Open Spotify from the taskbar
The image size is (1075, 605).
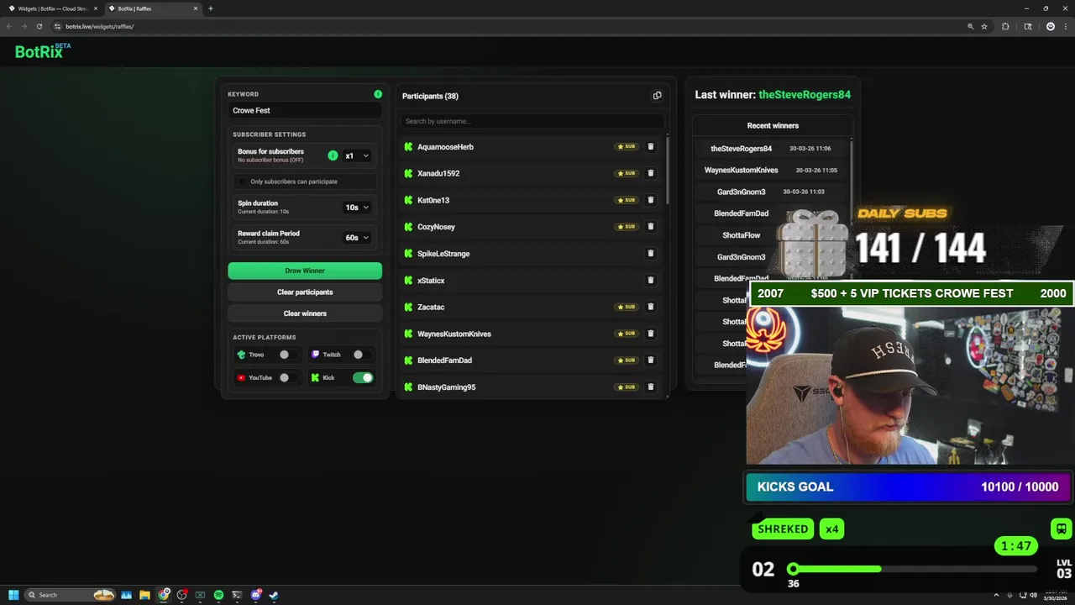(218, 595)
